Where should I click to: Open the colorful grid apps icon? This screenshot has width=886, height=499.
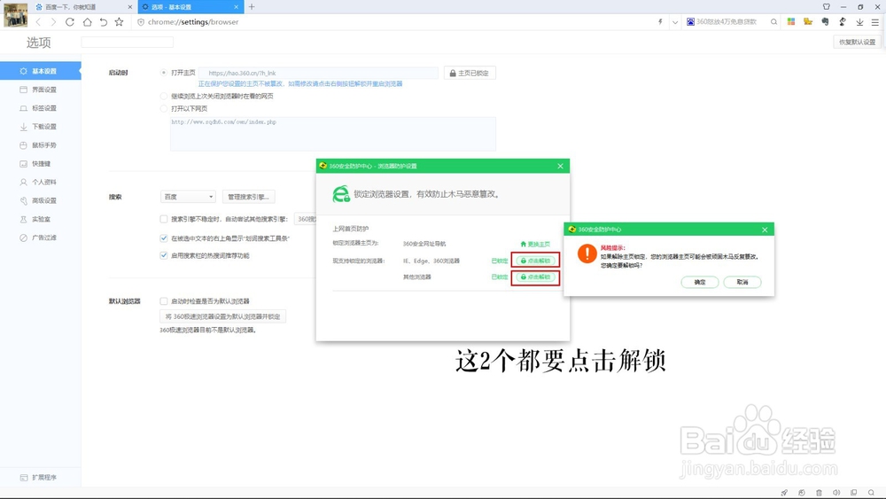coord(791,21)
